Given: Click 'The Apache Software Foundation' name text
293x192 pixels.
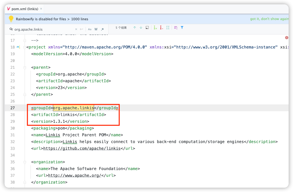Looking at the screenshot, I should (x=87, y=169).
